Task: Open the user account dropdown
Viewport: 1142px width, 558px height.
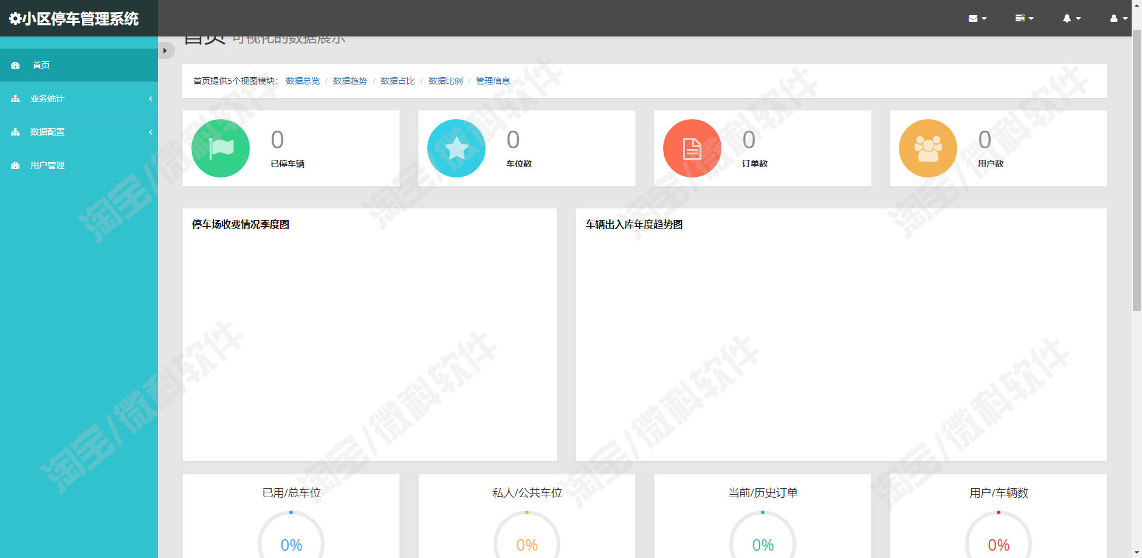Action: coord(1119,18)
